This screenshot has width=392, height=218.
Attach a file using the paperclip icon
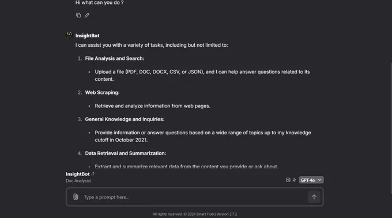76,197
